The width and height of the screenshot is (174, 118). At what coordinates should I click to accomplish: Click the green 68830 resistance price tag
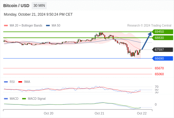point(162,38)
